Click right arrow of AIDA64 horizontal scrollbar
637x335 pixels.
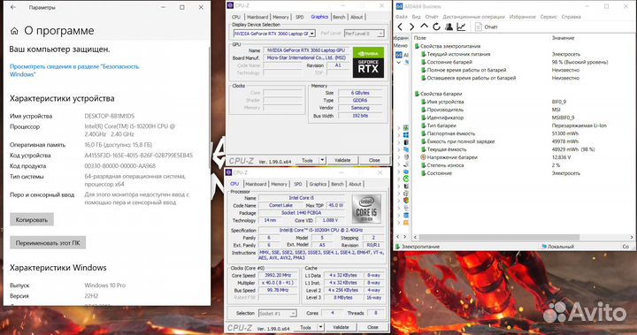click(x=632, y=237)
